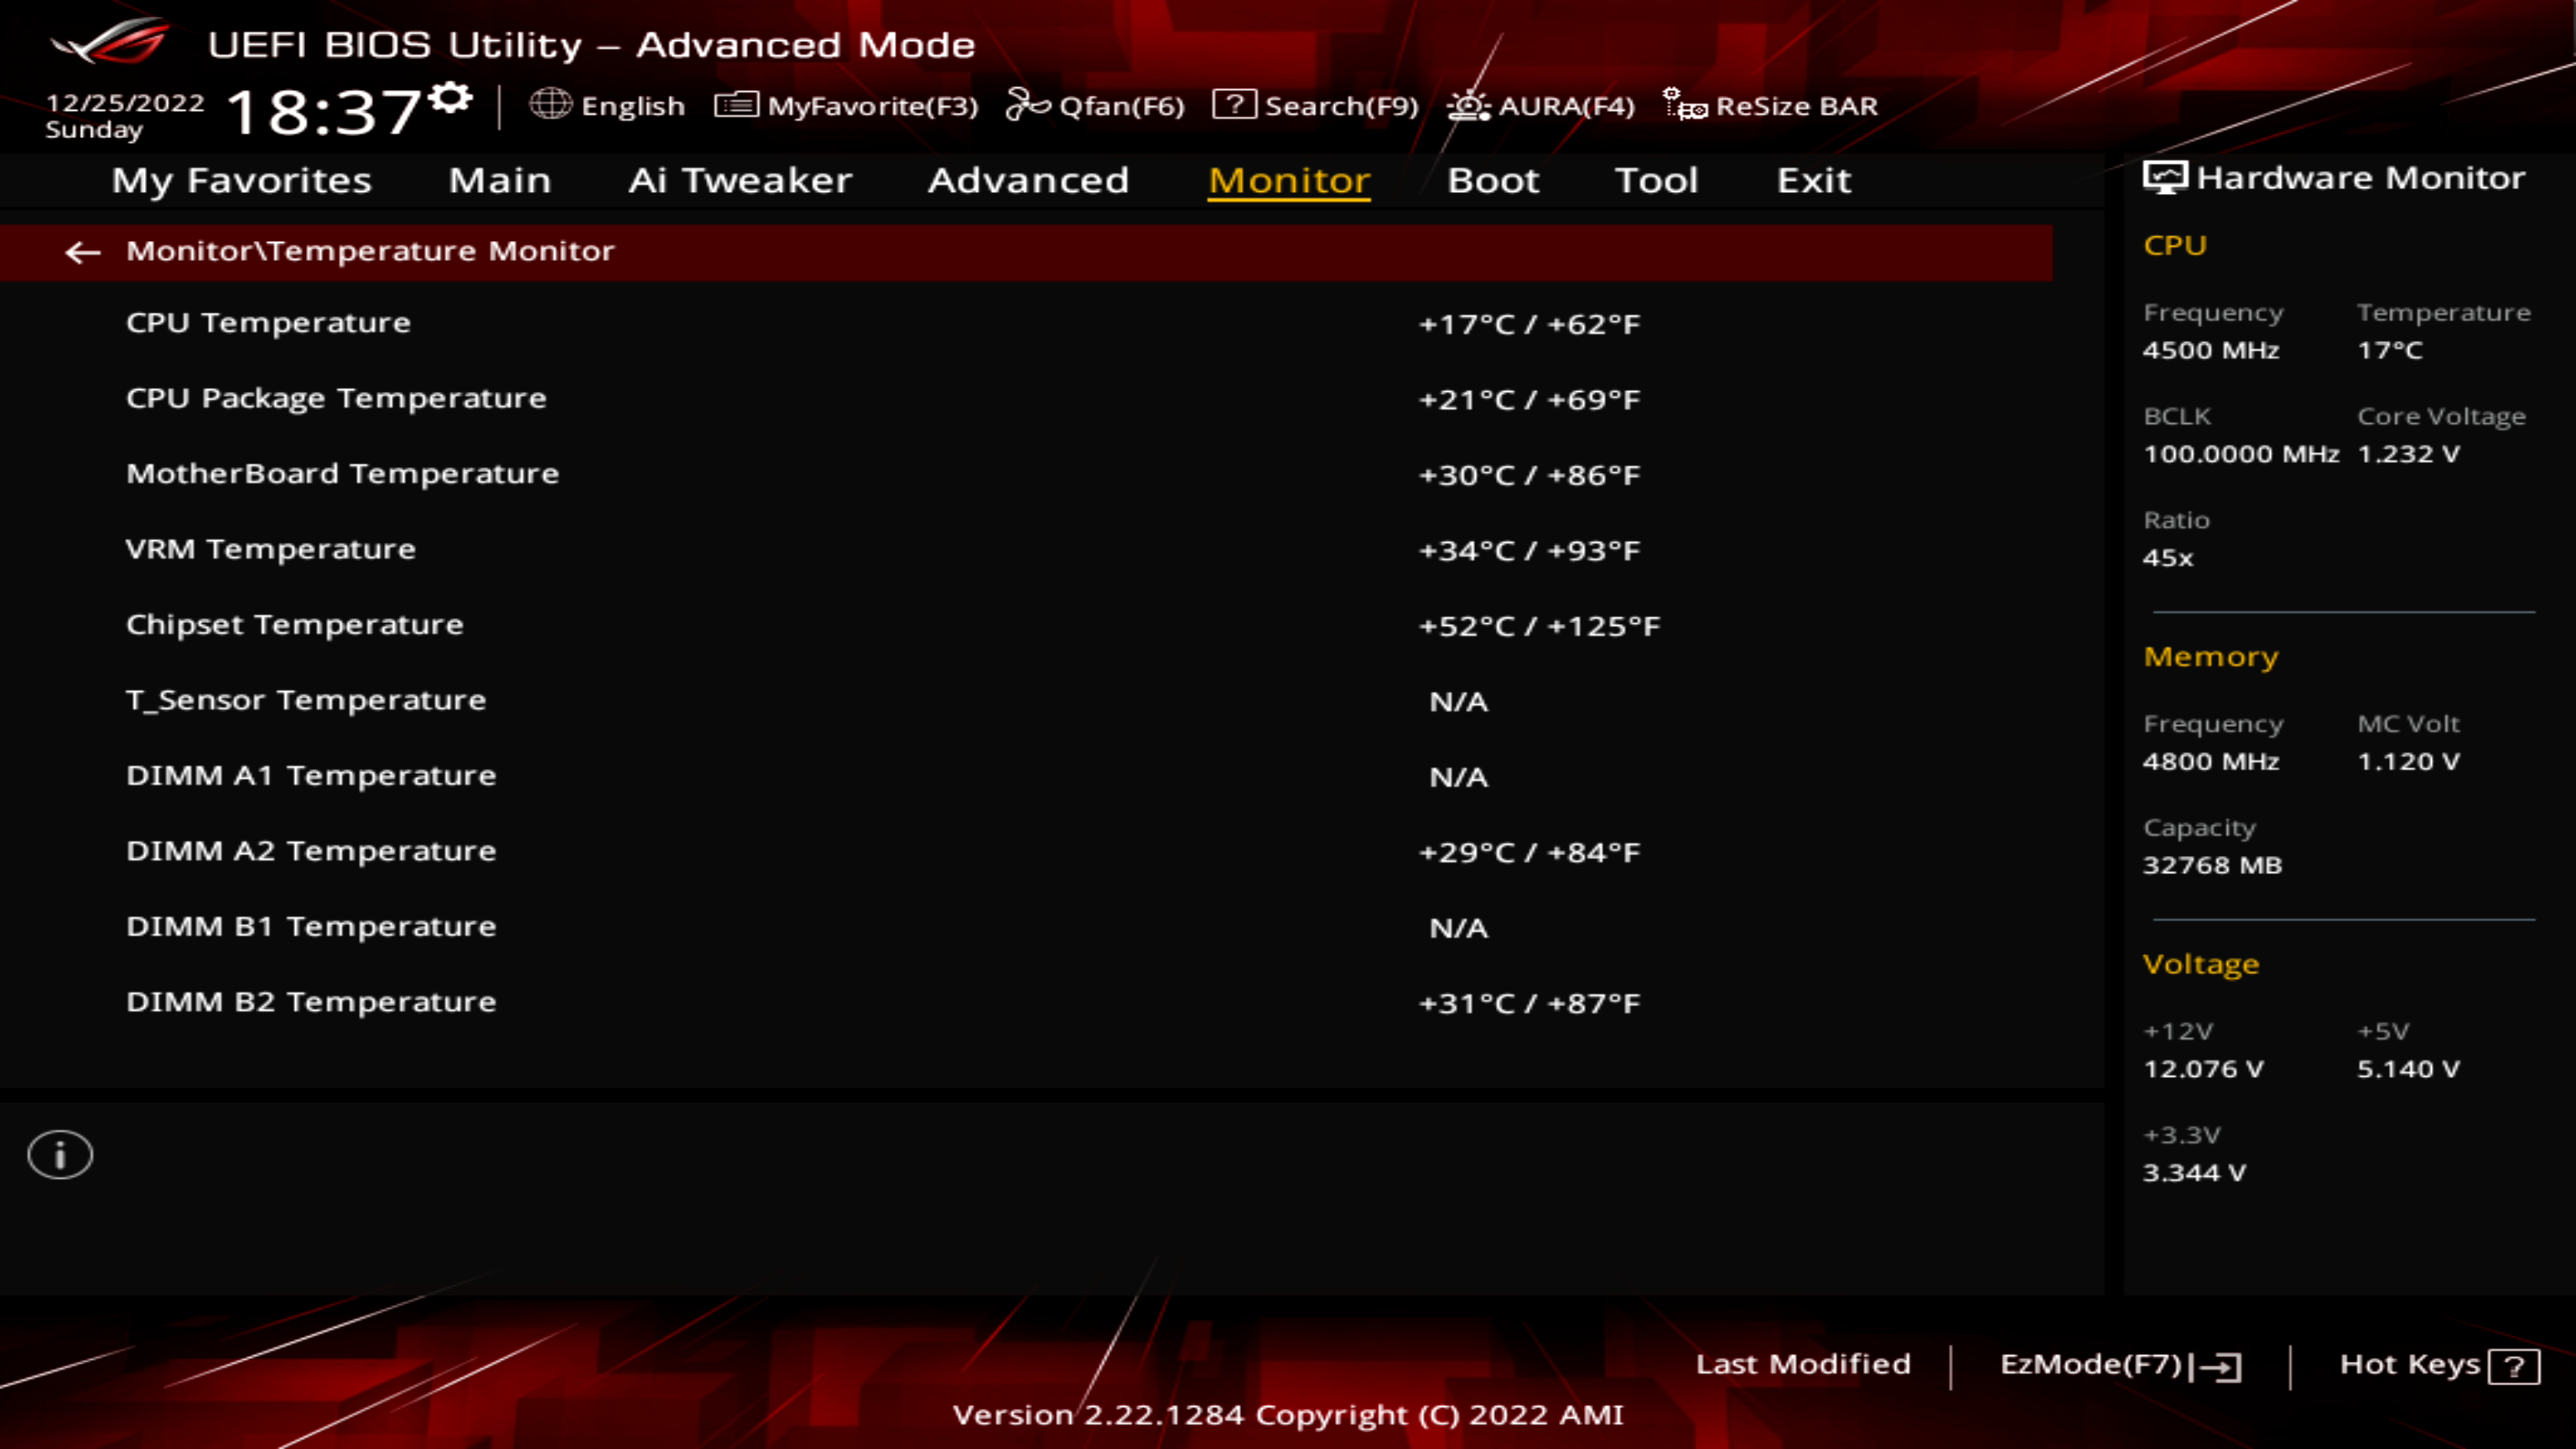Select Chipset Temperature row
Screen dimensions: 2576x1449
pos(1026,625)
